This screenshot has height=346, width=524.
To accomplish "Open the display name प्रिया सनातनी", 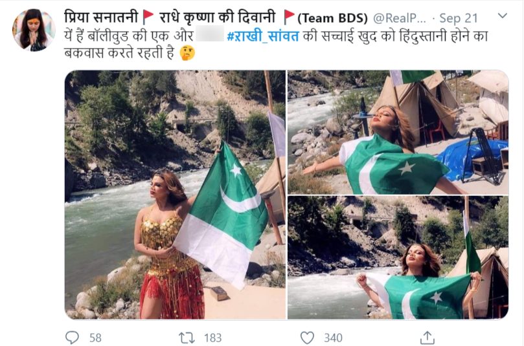I will pos(100,17).
